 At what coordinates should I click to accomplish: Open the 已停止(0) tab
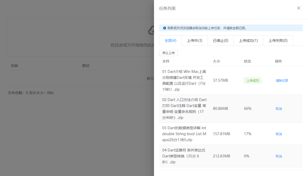(220, 40)
